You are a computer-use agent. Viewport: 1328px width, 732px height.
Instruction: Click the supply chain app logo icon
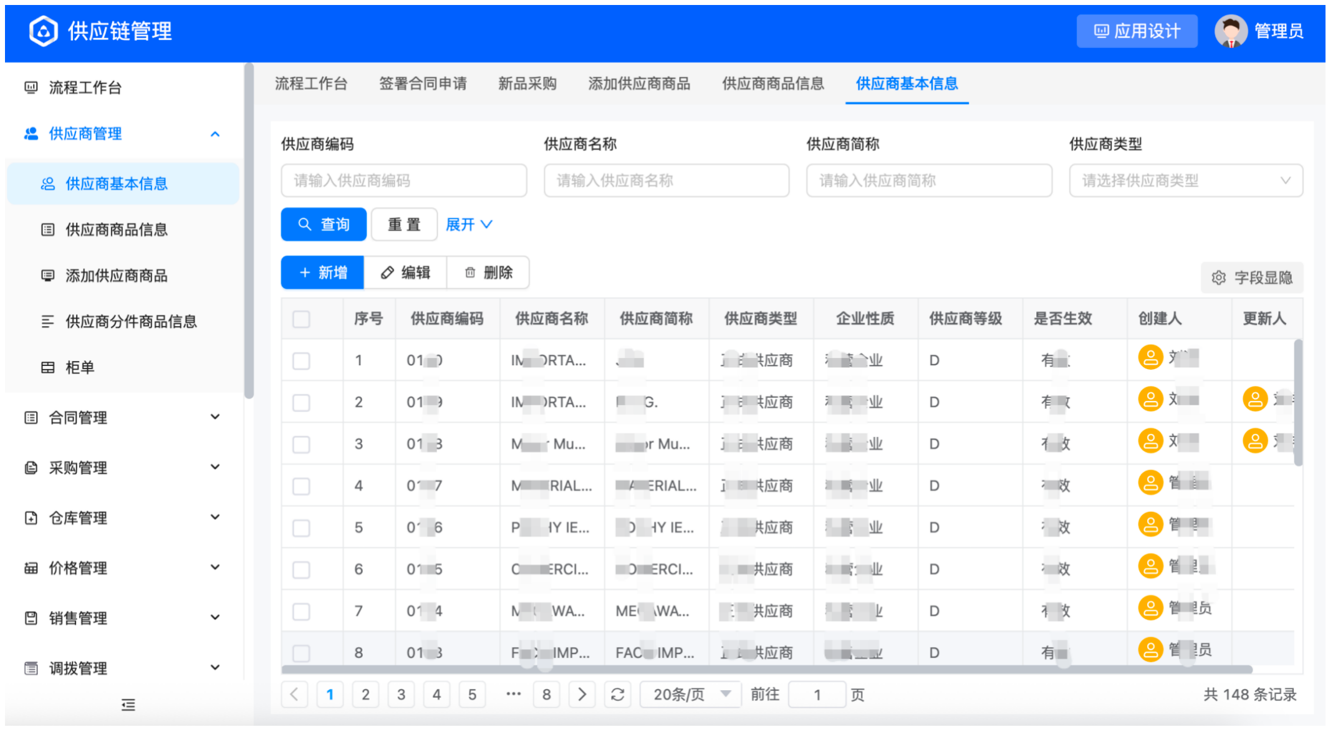(x=44, y=31)
